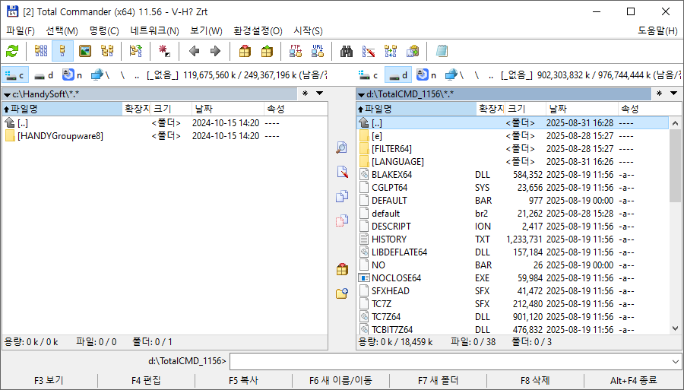Screen dimensions: 684x390
Task: Click the F6 새 이름/이동 button
Action: pyautogui.click(x=340, y=380)
